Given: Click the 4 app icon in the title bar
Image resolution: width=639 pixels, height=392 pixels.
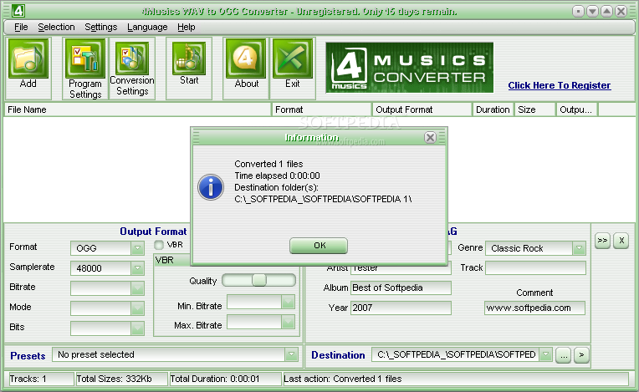Looking at the screenshot, I should point(18,11).
